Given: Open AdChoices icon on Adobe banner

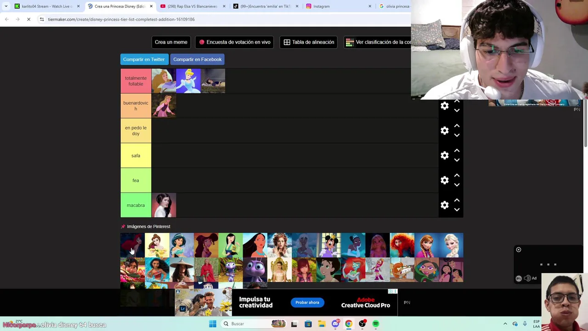Looking at the screenshot, I should click(x=390, y=291).
